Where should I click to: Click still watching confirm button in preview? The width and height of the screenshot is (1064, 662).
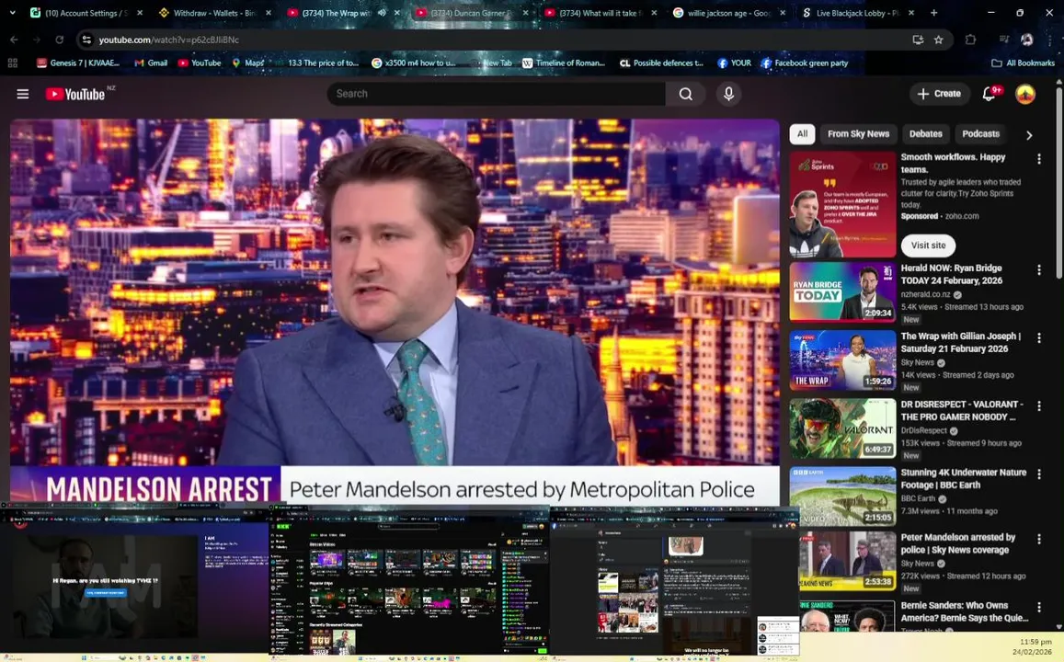coord(105,592)
